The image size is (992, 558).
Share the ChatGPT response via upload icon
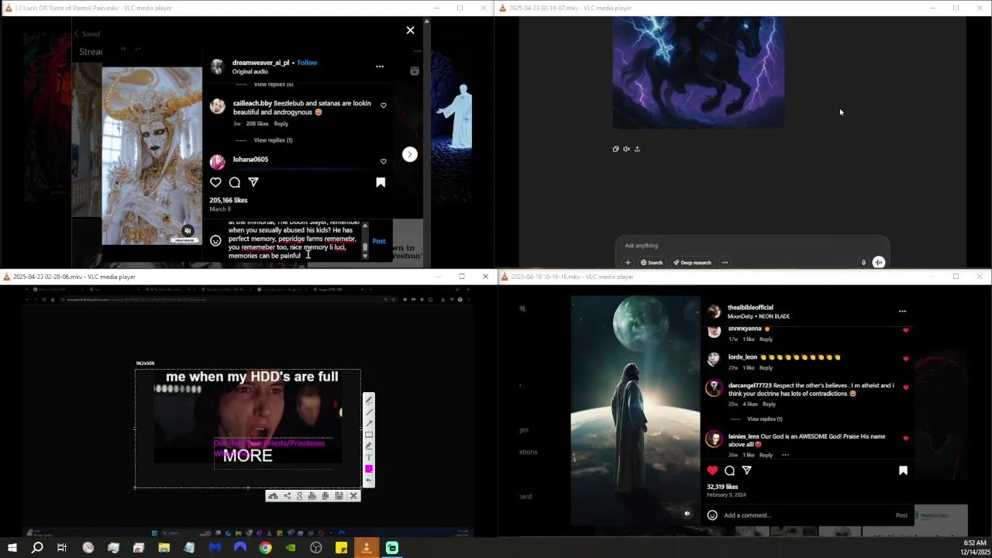[637, 149]
